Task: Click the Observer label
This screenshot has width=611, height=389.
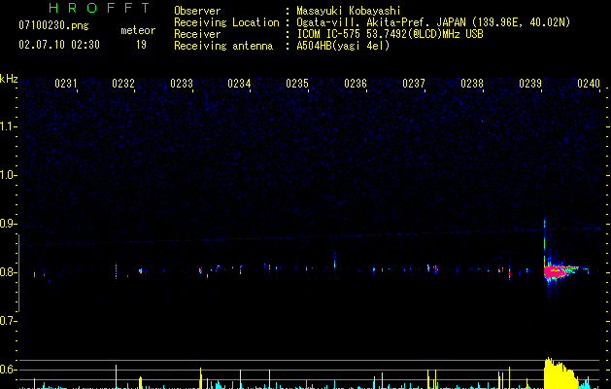Action: (x=197, y=11)
